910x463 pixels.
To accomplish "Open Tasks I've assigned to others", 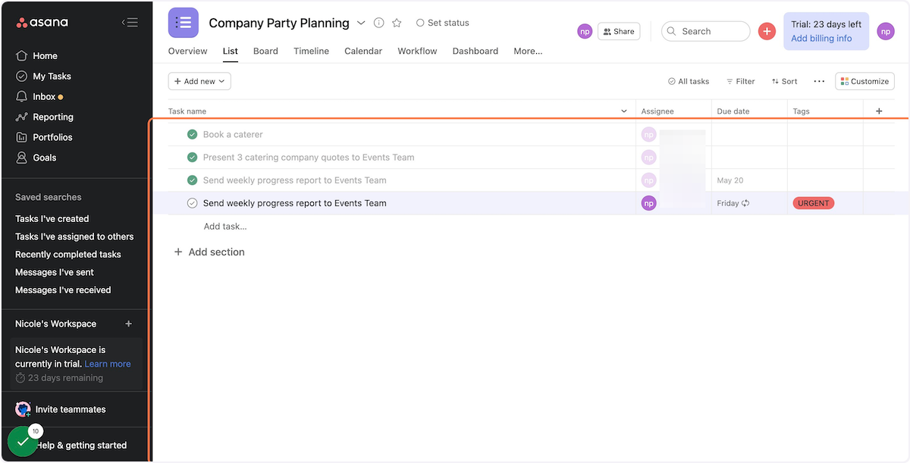I will (x=74, y=237).
